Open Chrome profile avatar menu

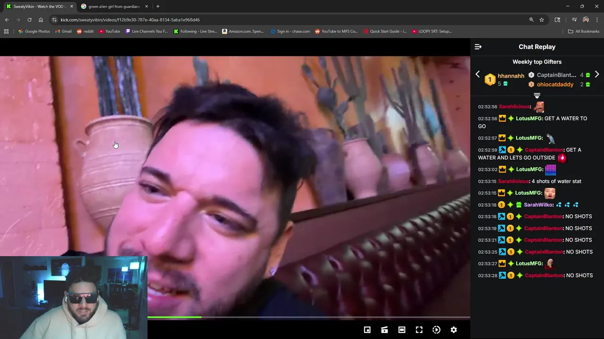[586, 20]
